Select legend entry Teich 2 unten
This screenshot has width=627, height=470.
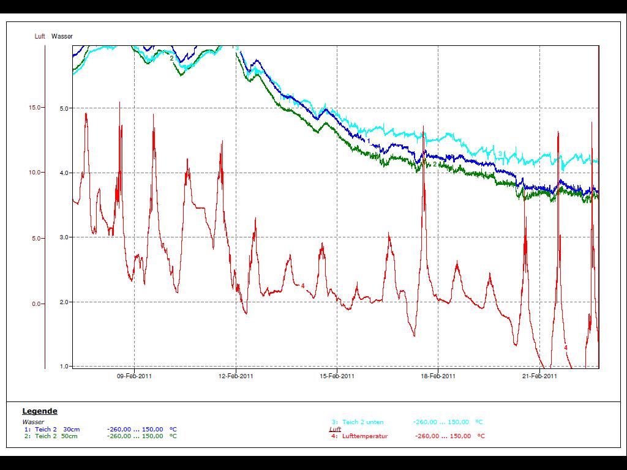point(364,422)
